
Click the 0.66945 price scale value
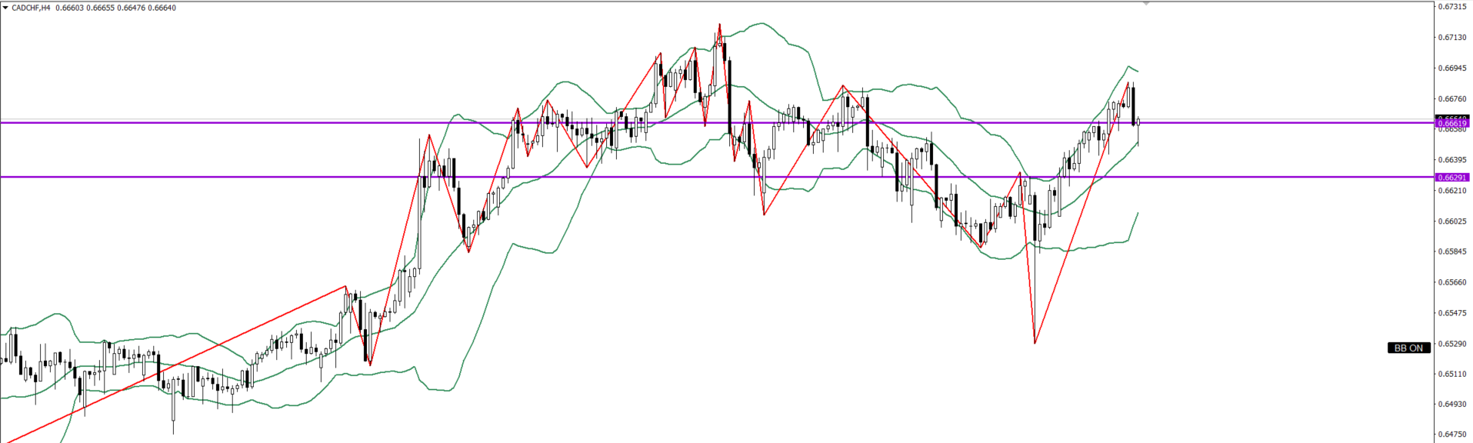click(x=1452, y=68)
